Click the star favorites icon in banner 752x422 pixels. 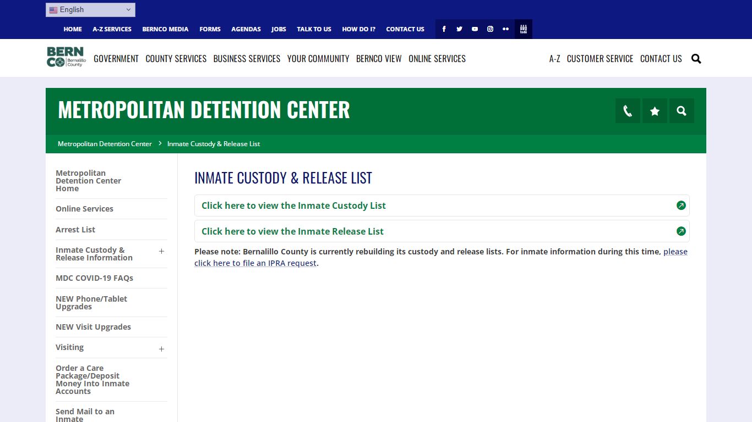click(655, 111)
